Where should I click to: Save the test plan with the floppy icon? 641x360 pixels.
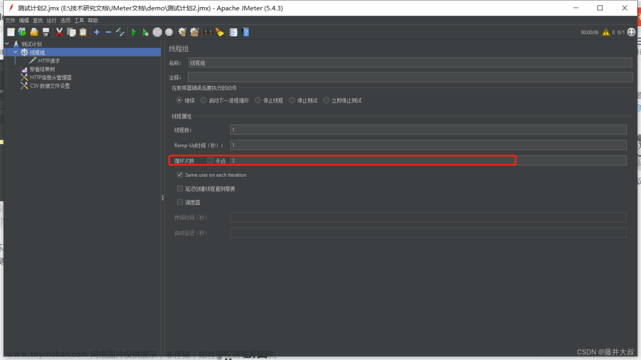46,32
